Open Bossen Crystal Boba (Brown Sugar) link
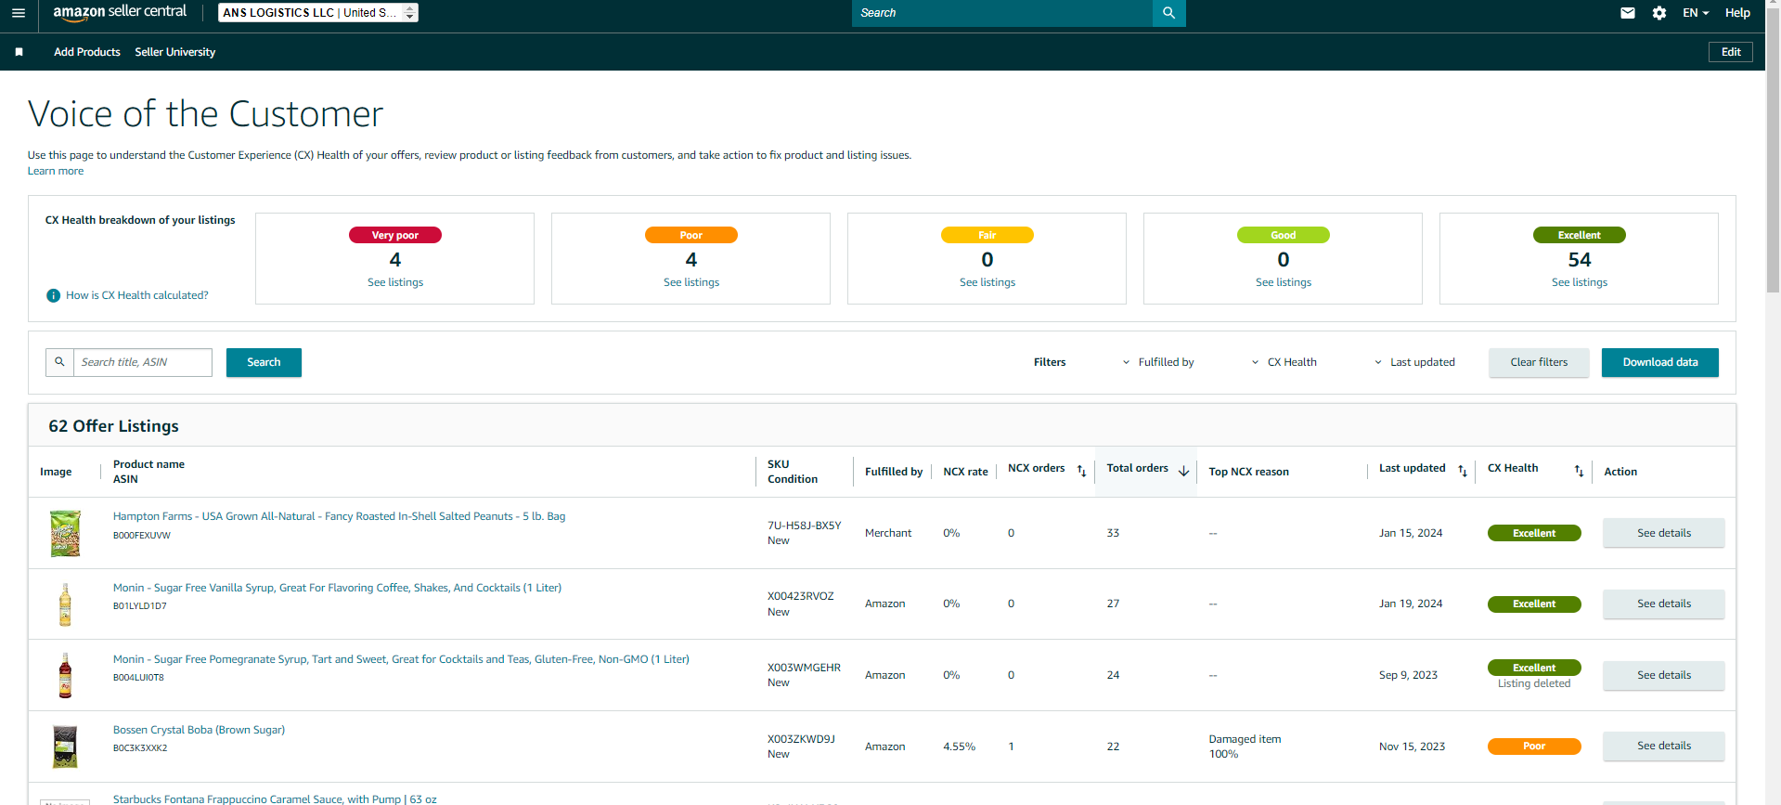Screen dimensions: 1781x805 point(199,730)
